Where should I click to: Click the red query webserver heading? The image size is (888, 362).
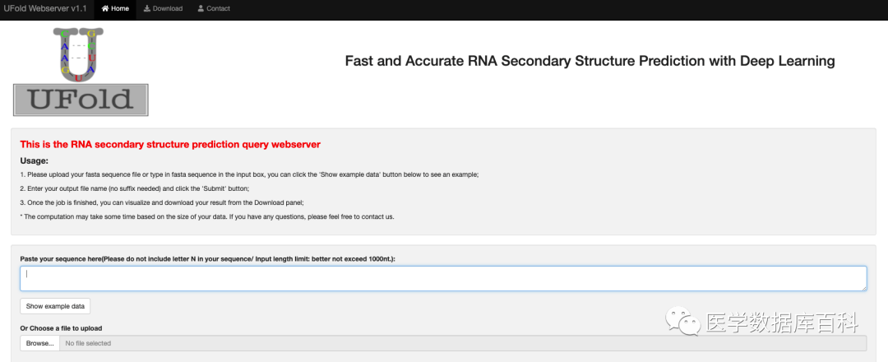(x=170, y=144)
